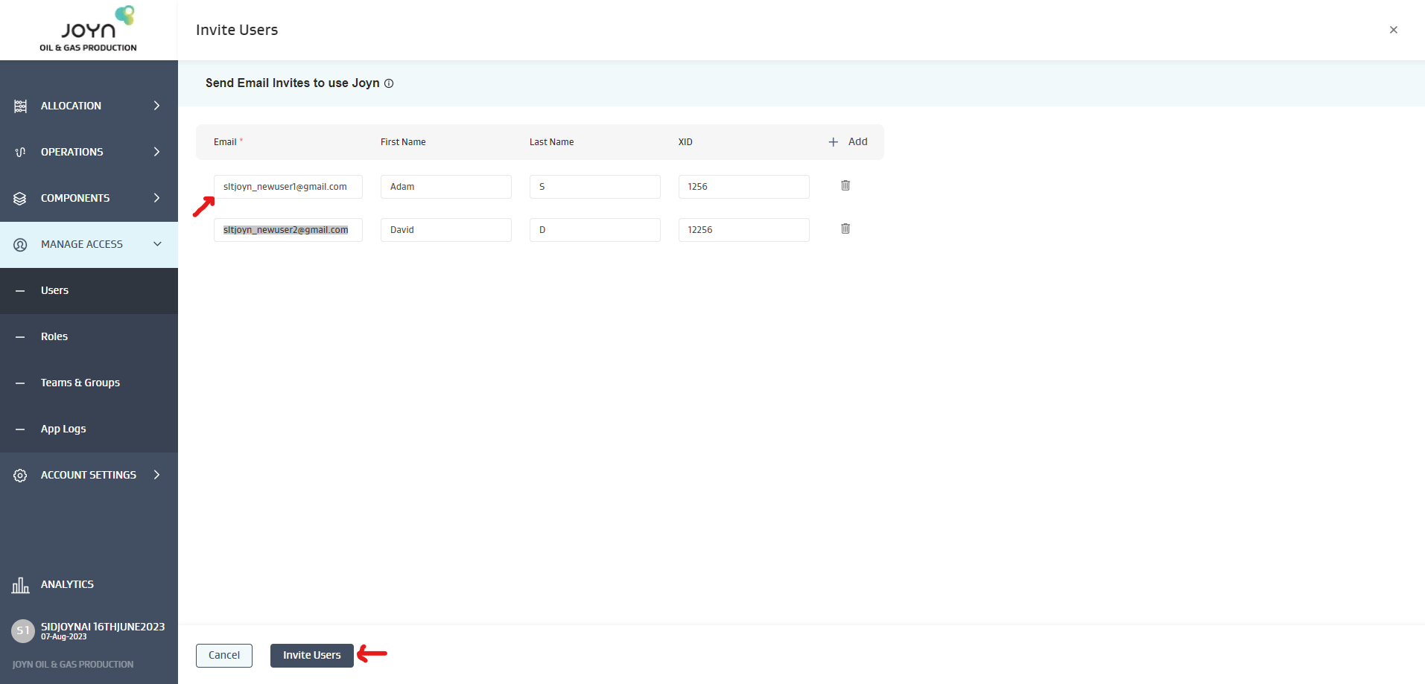Add another invite row
This screenshot has height=684, width=1425.
tap(848, 141)
